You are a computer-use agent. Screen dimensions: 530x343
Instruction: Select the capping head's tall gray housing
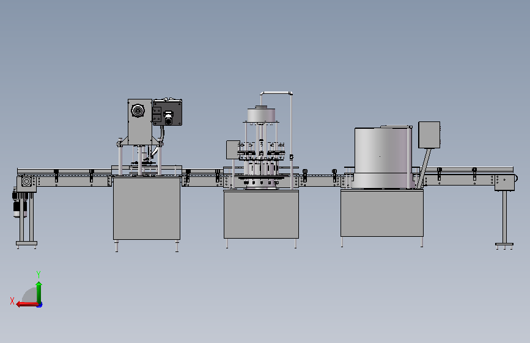click(x=140, y=122)
